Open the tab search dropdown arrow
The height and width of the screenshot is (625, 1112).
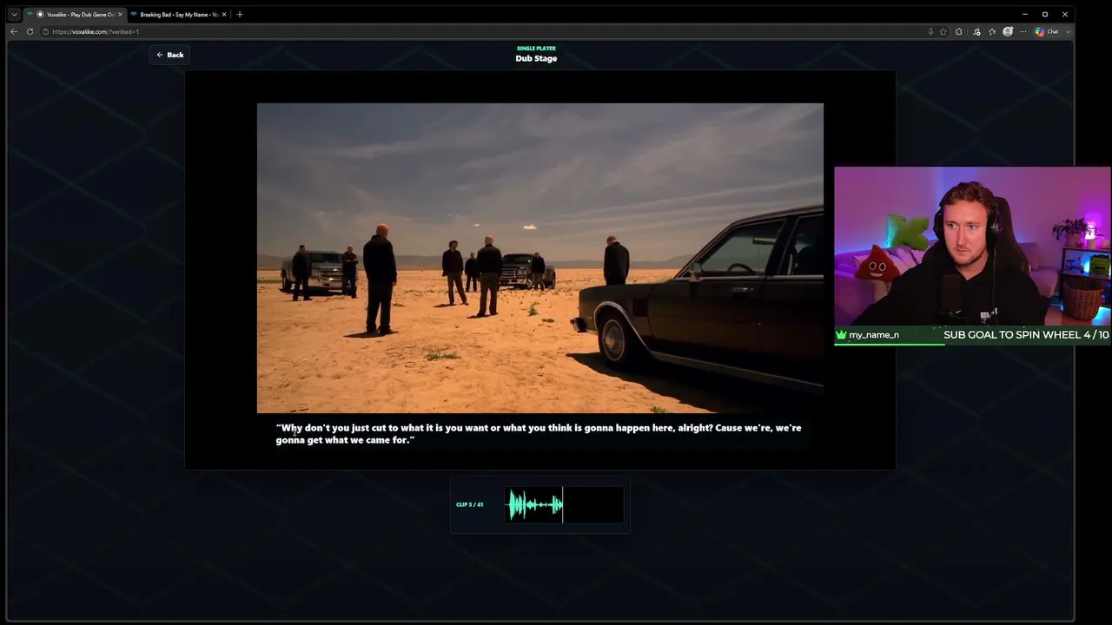(14, 14)
